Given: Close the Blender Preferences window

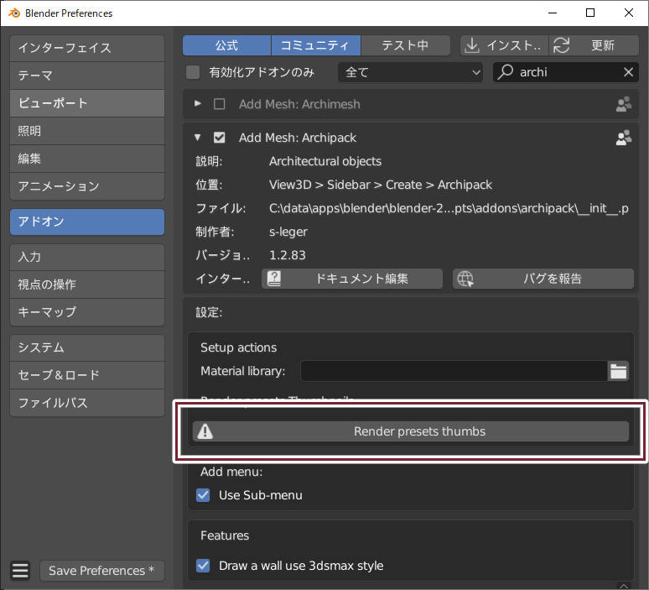Looking at the screenshot, I should [628, 13].
